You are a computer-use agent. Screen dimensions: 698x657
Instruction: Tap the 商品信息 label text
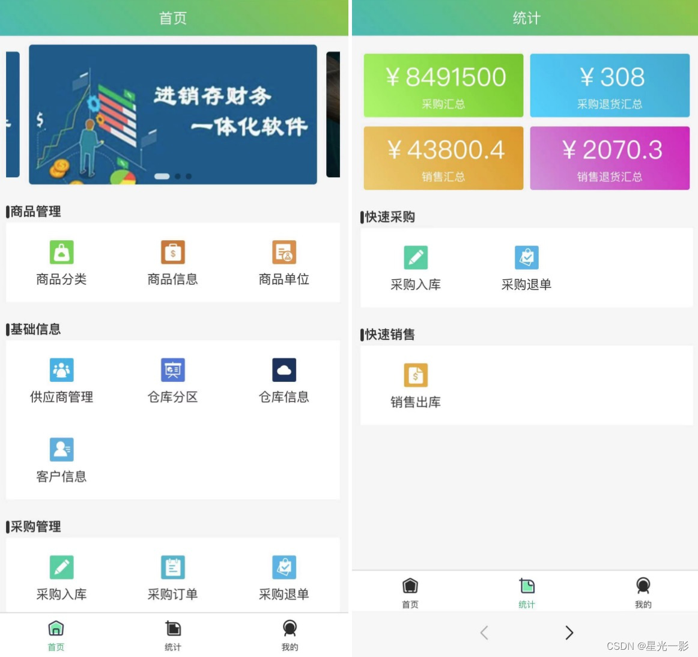point(173,279)
